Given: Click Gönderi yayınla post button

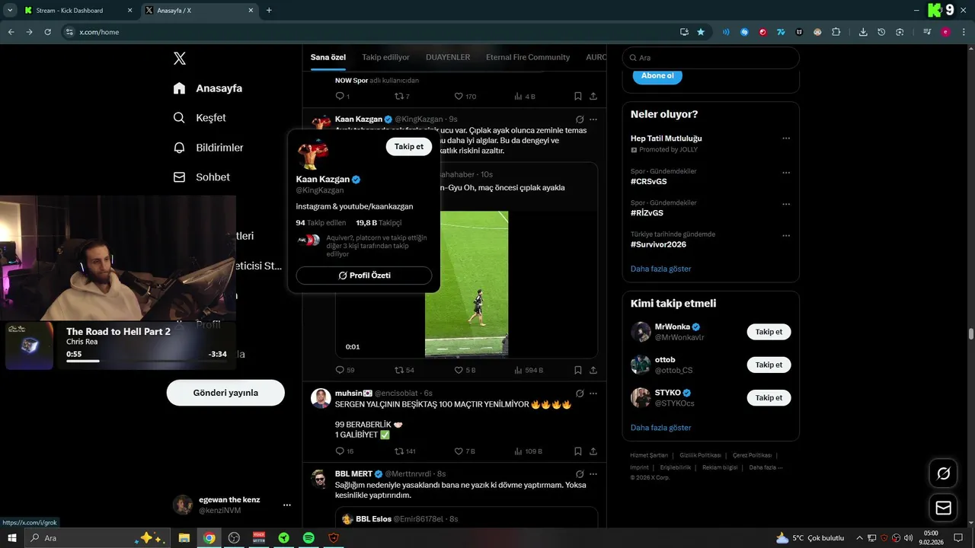Looking at the screenshot, I should point(225,393).
